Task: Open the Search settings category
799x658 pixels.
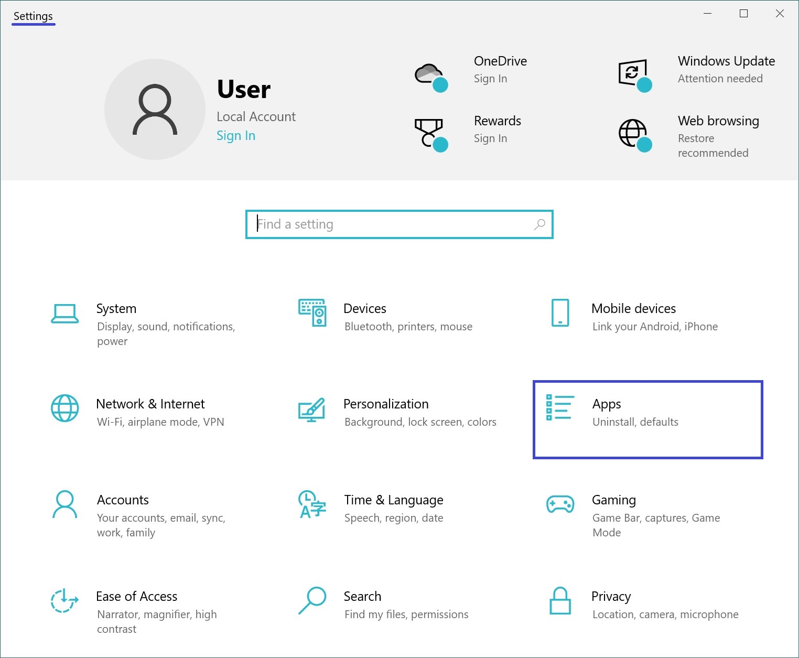Action: pos(362,597)
